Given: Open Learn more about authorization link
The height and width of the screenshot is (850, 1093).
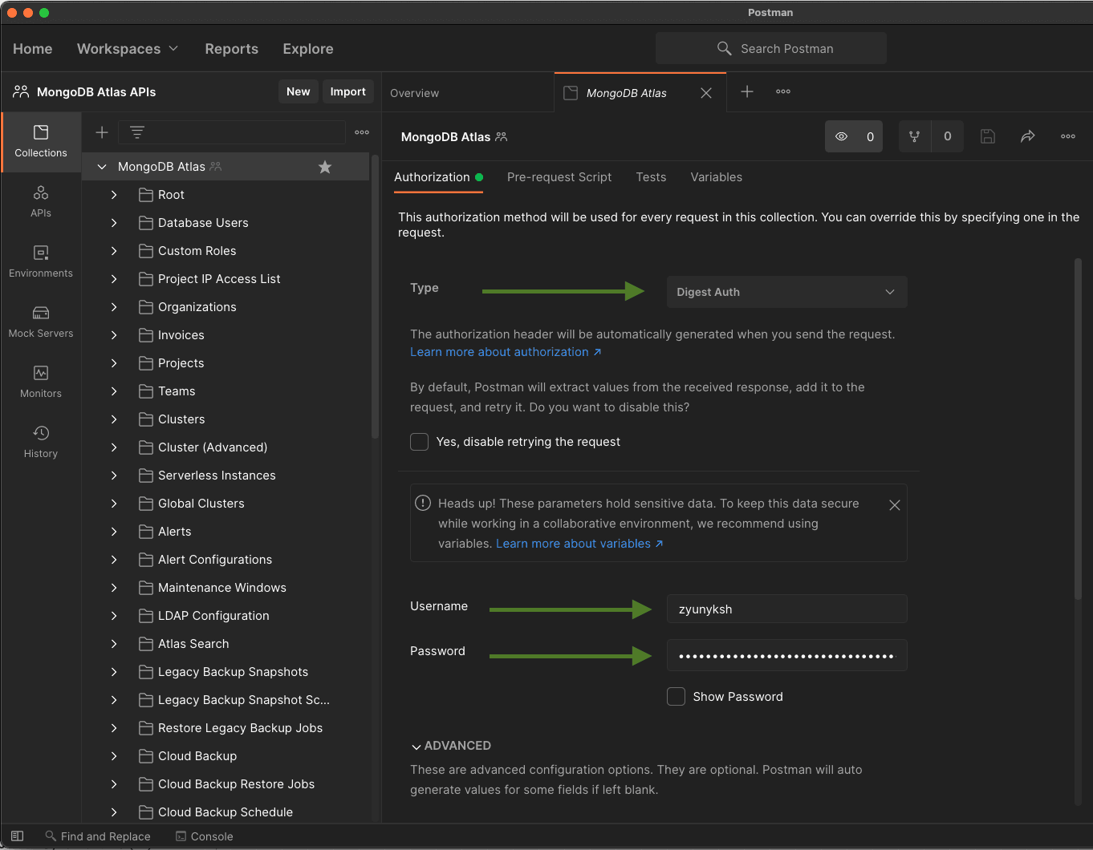Looking at the screenshot, I should point(506,352).
